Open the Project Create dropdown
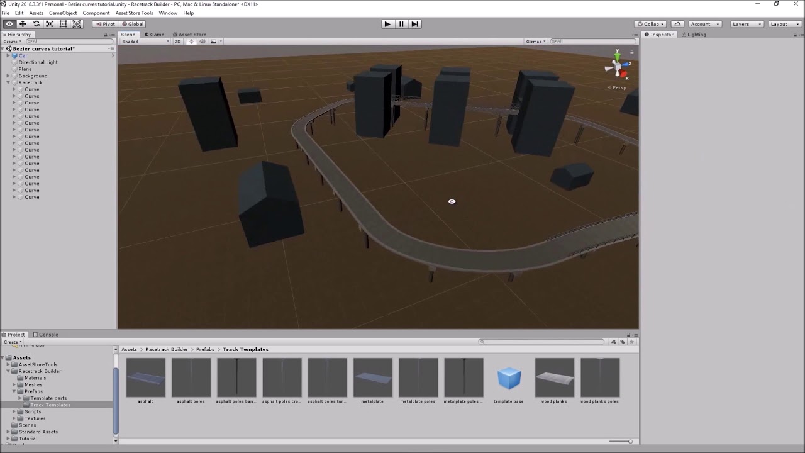The width and height of the screenshot is (805, 453). click(11, 342)
